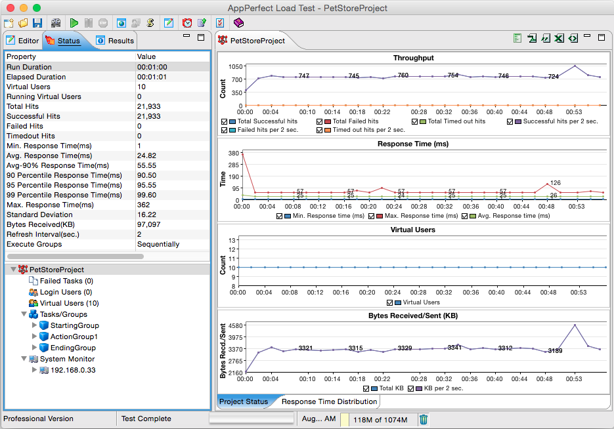Open Response Time Distribution tab
The width and height of the screenshot is (614, 429).
(329, 401)
